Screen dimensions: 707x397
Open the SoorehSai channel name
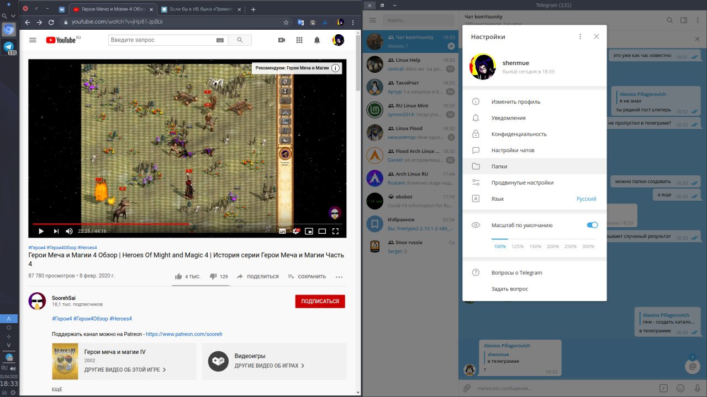pos(64,298)
